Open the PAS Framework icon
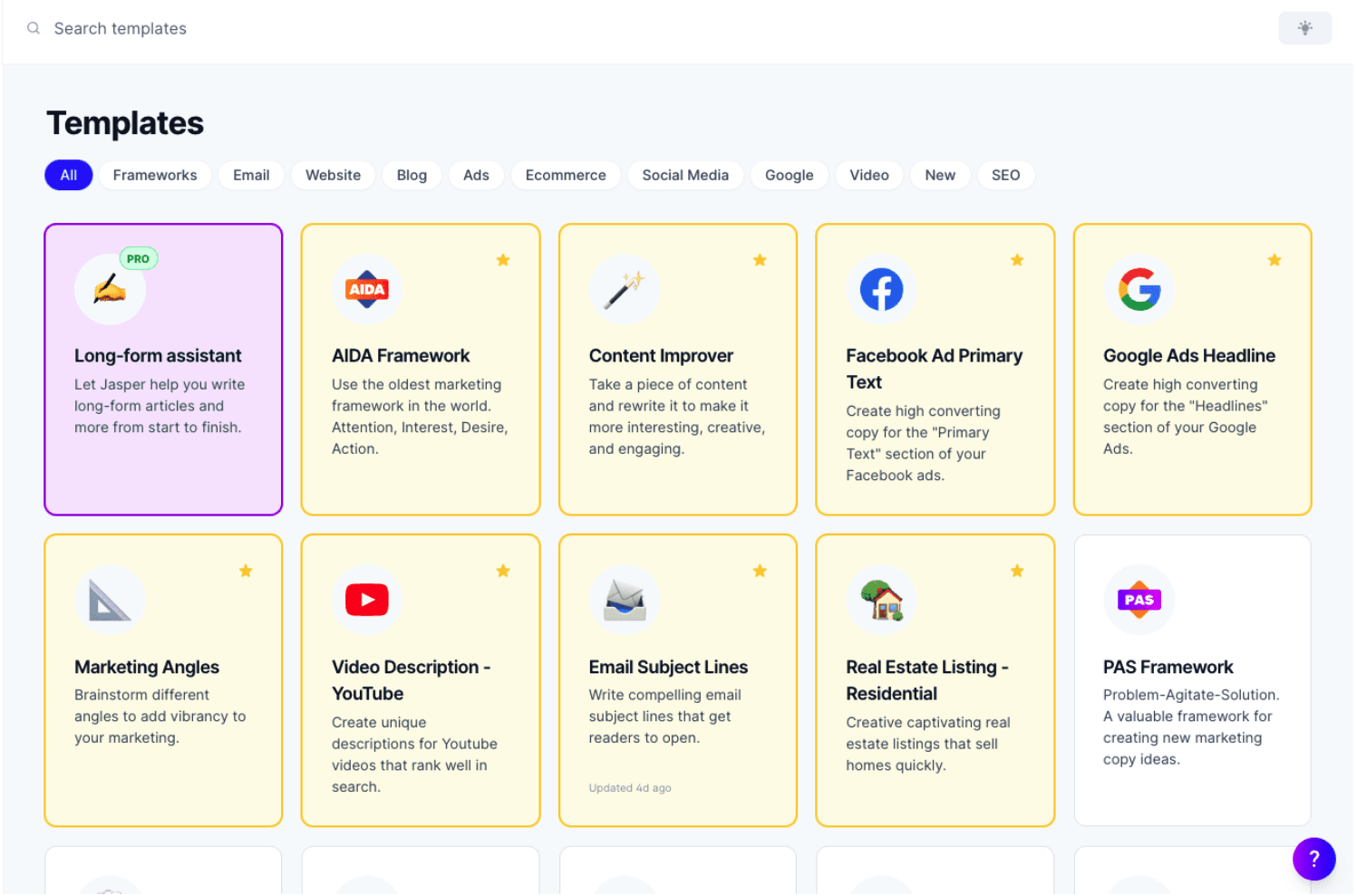 click(x=1139, y=600)
